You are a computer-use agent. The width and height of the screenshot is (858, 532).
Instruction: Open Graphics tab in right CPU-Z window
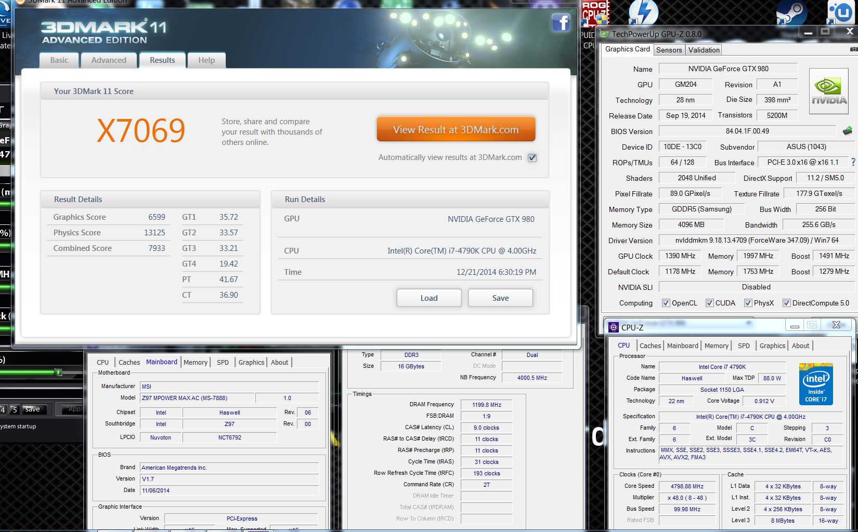[x=772, y=345]
